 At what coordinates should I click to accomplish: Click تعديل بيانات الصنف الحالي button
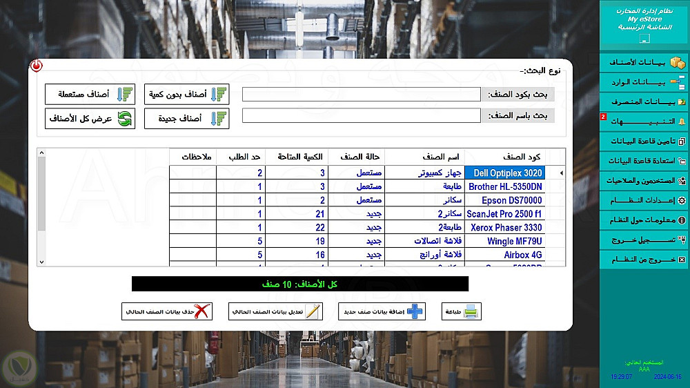[275, 311]
